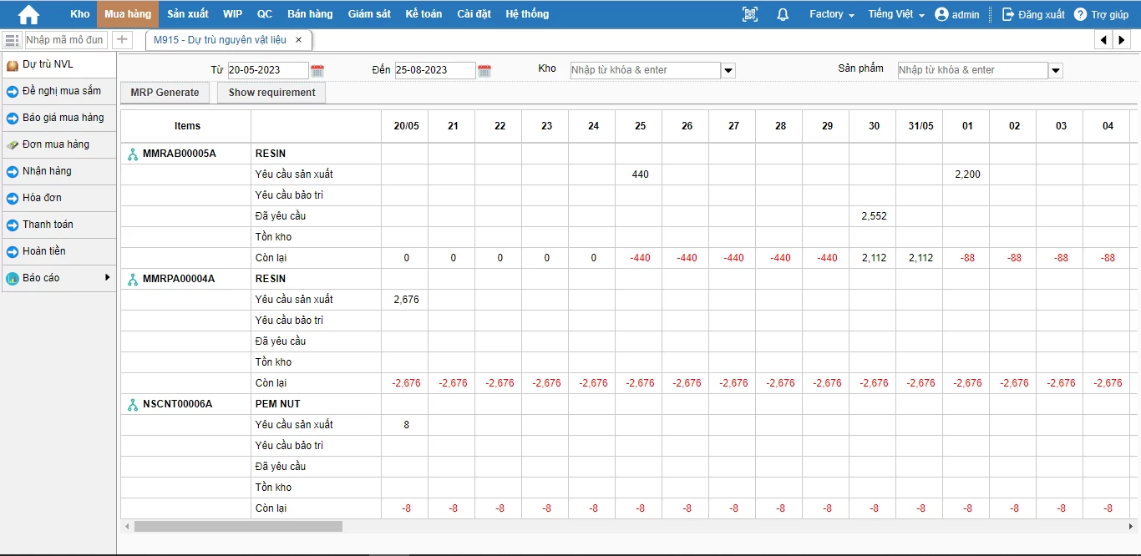1141x556 pixels.
Task: Close the M915 tab
Action: coord(299,39)
